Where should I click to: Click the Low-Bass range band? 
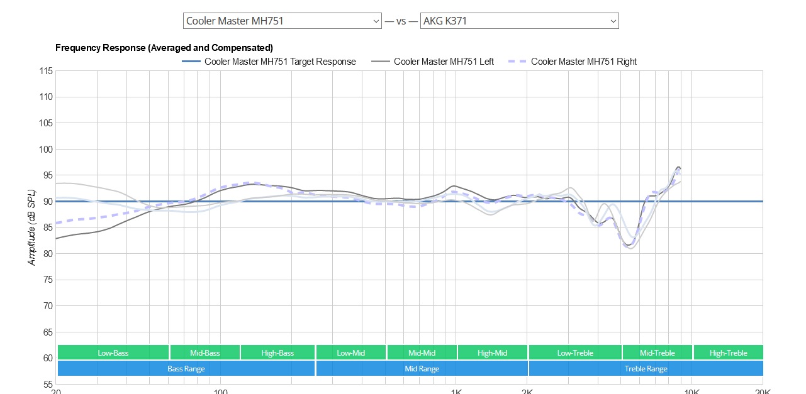[x=113, y=353]
